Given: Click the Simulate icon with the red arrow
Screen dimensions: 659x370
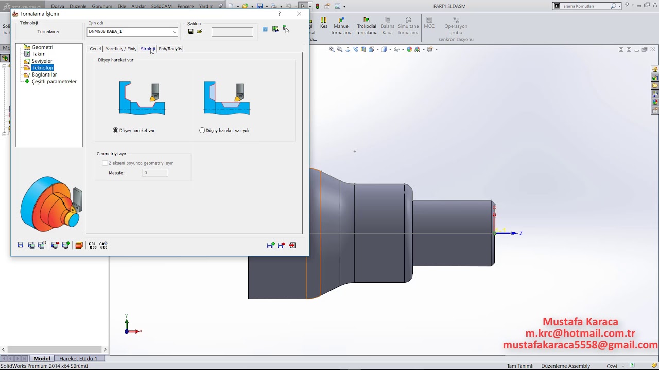Looking at the screenshot, I should coord(55,245).
